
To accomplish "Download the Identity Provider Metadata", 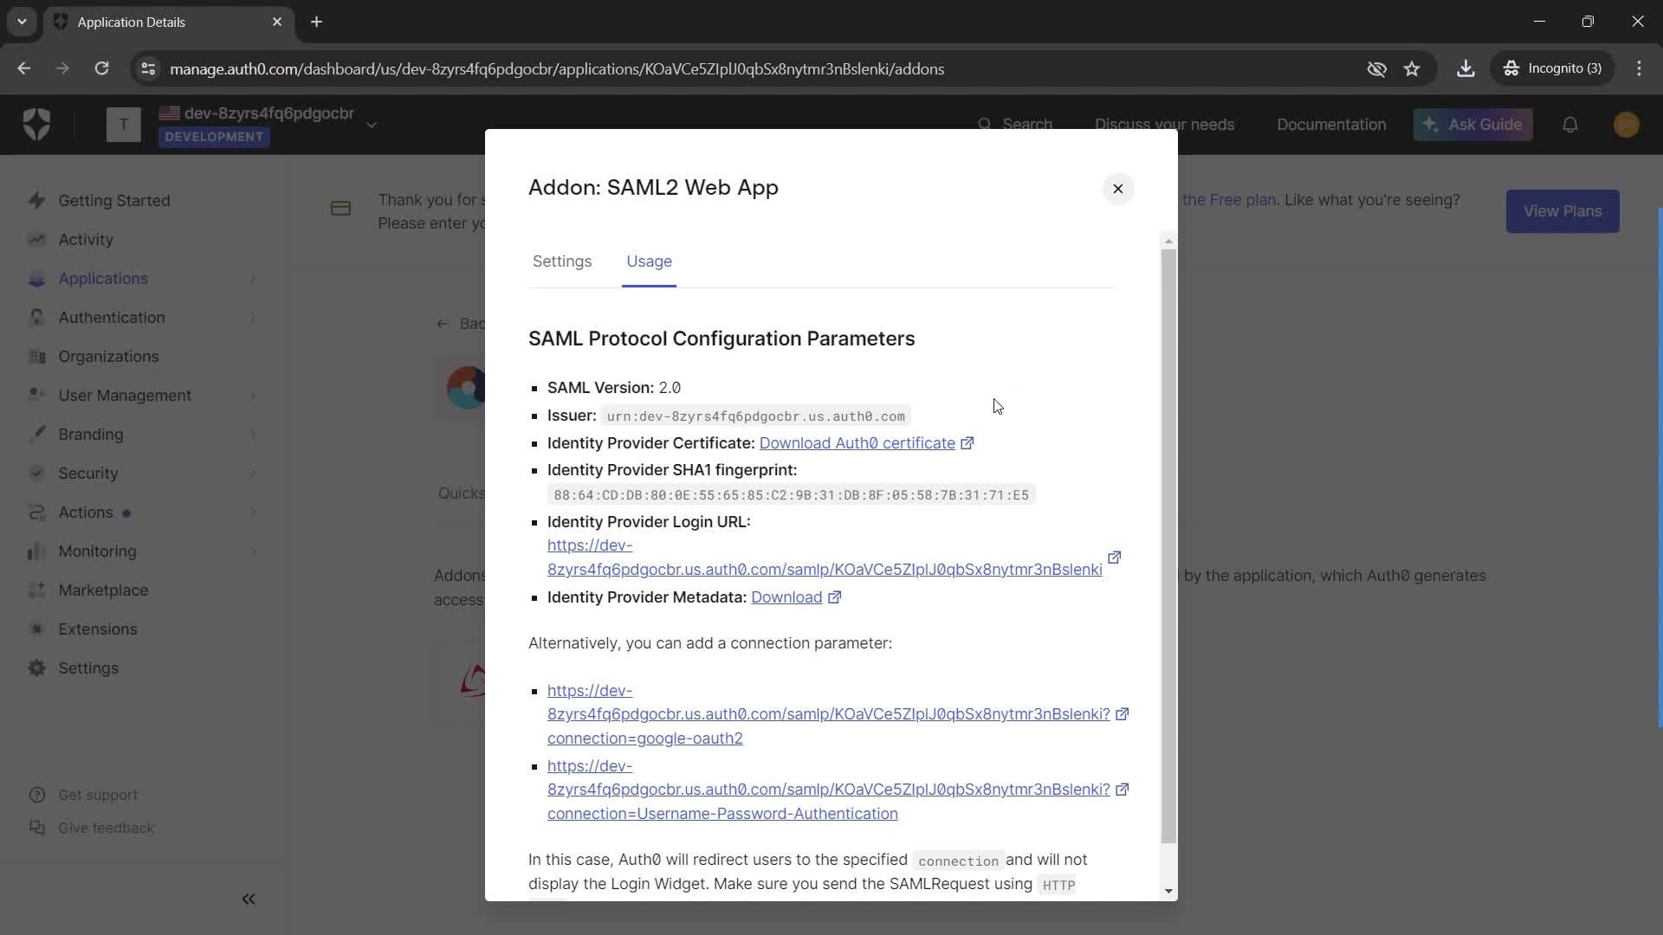I will click(786, 597).
